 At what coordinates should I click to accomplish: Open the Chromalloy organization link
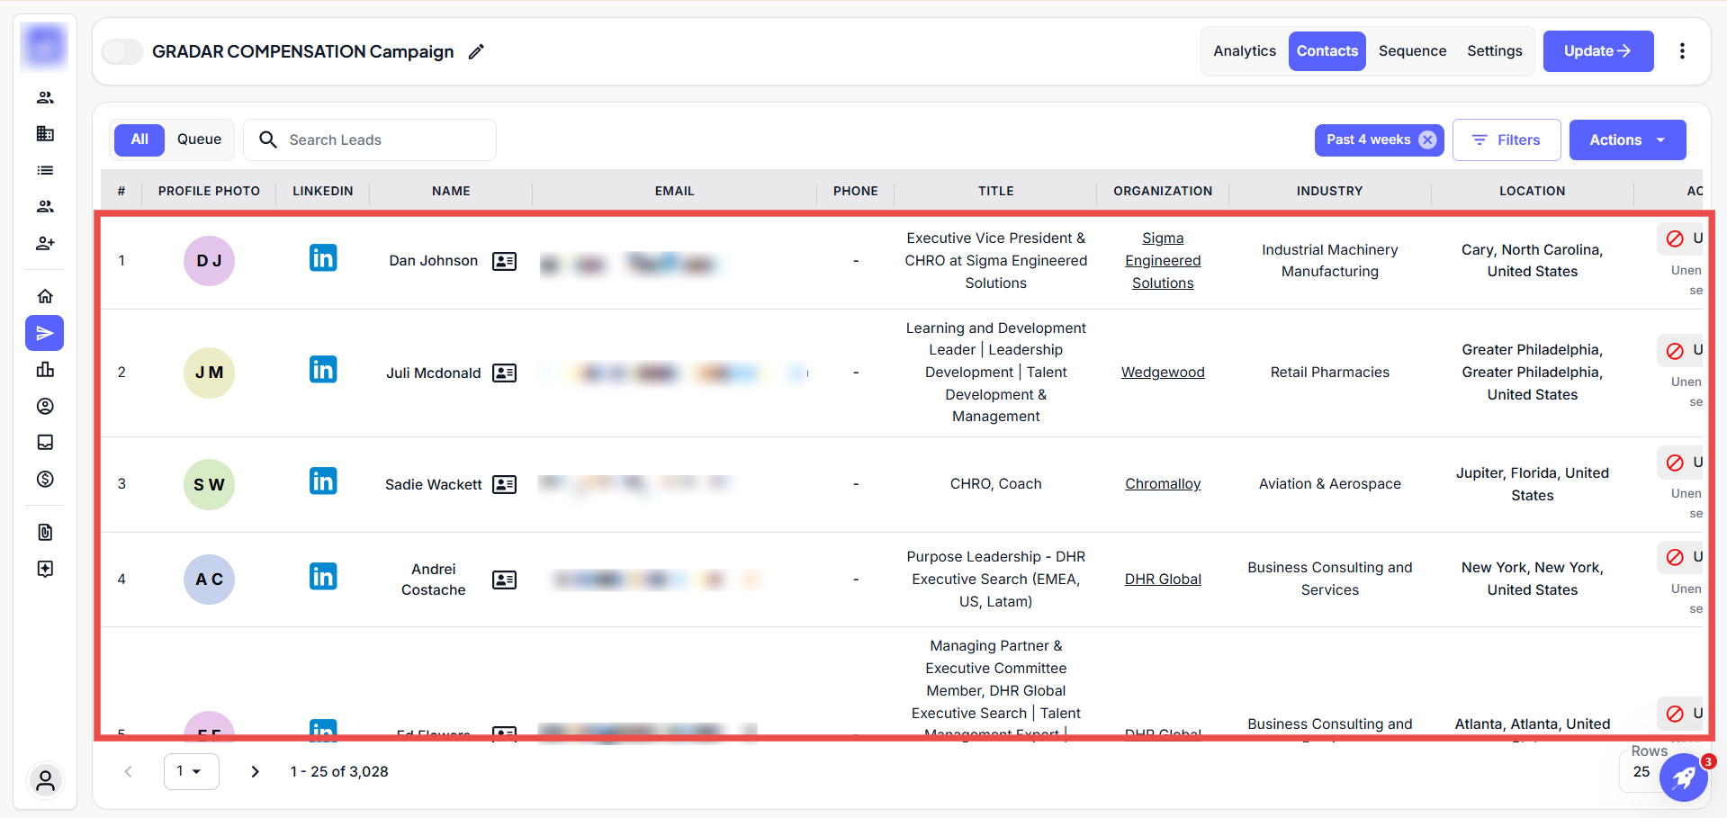(x=1162, y=484)
